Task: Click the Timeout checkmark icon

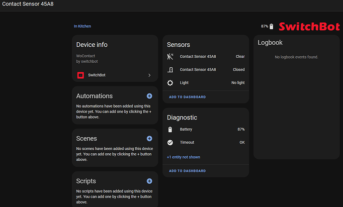Action: point(171,142)
